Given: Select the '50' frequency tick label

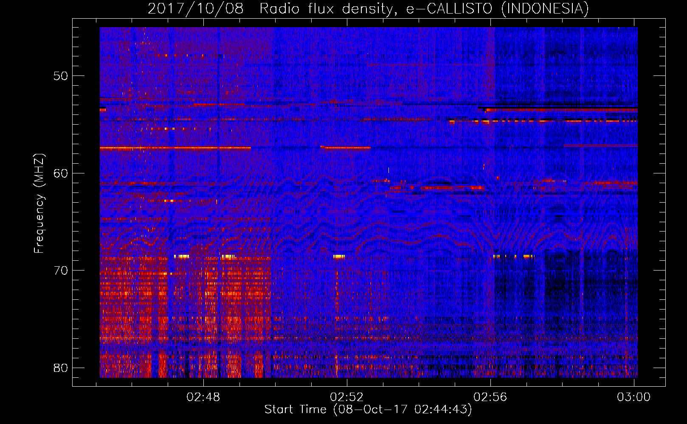Looking at the screenshot, I should click(x=61, y=76).
